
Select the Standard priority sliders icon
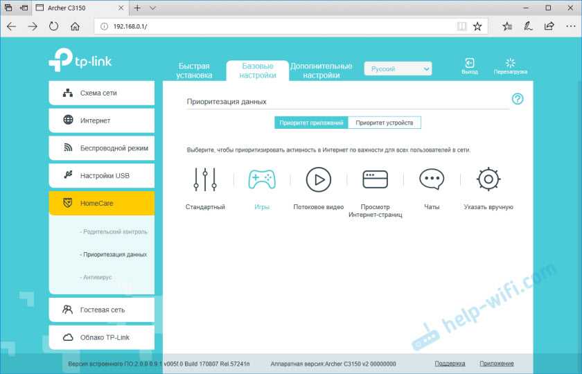click(x=205, y=179)
